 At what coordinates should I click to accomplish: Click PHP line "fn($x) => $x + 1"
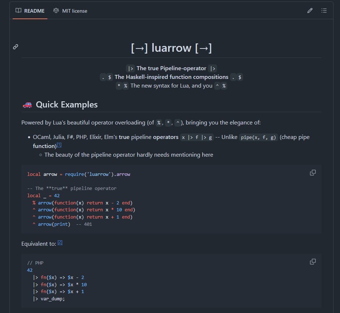(x=59, y=292)
